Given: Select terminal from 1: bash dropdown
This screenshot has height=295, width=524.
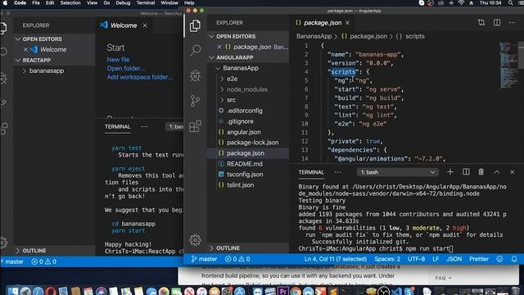Looking at the screenshot, I should click(x=397, y=172).
